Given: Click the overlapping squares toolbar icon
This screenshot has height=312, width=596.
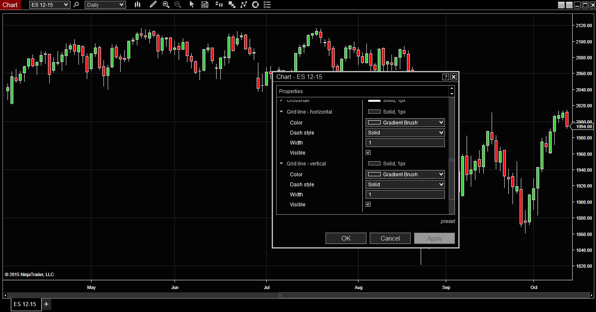Looking at the screenshot, I should point(232,5).
